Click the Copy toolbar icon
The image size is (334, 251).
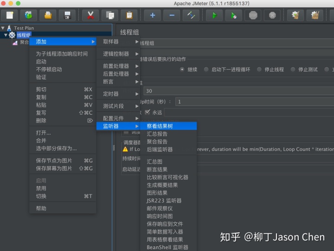[110, 15]
